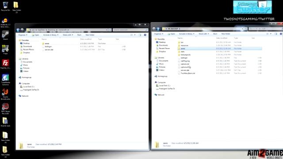Open MP3 Skype Recorder desktop icon

(5, 109)
